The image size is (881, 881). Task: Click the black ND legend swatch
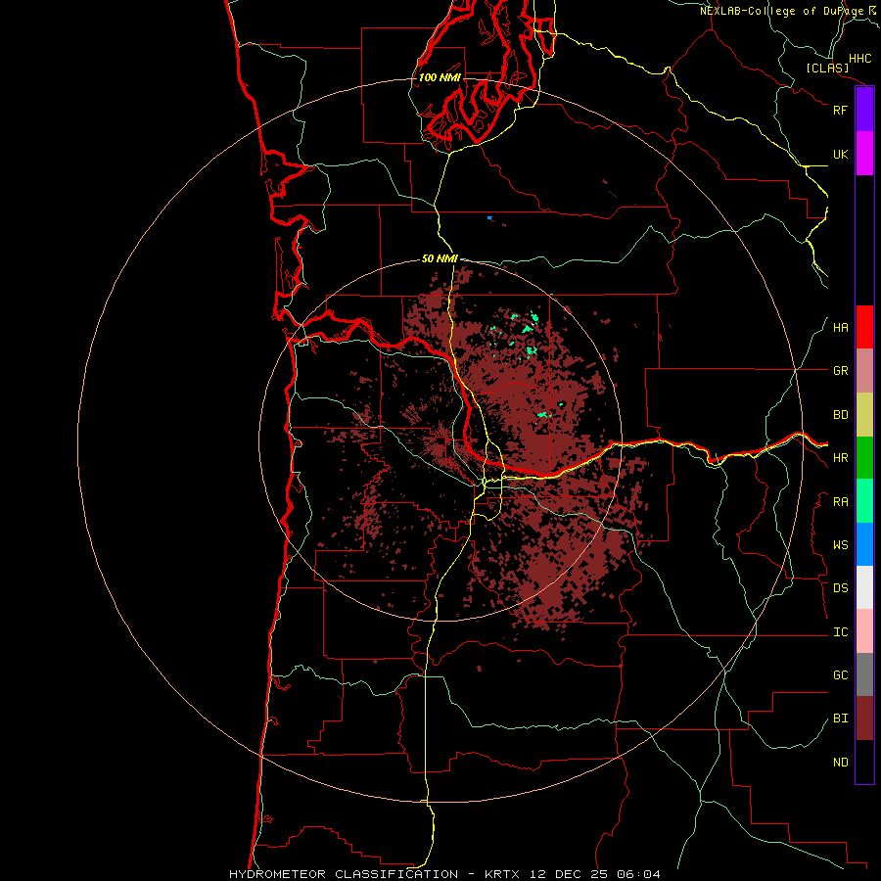click(x=864, y=762)
